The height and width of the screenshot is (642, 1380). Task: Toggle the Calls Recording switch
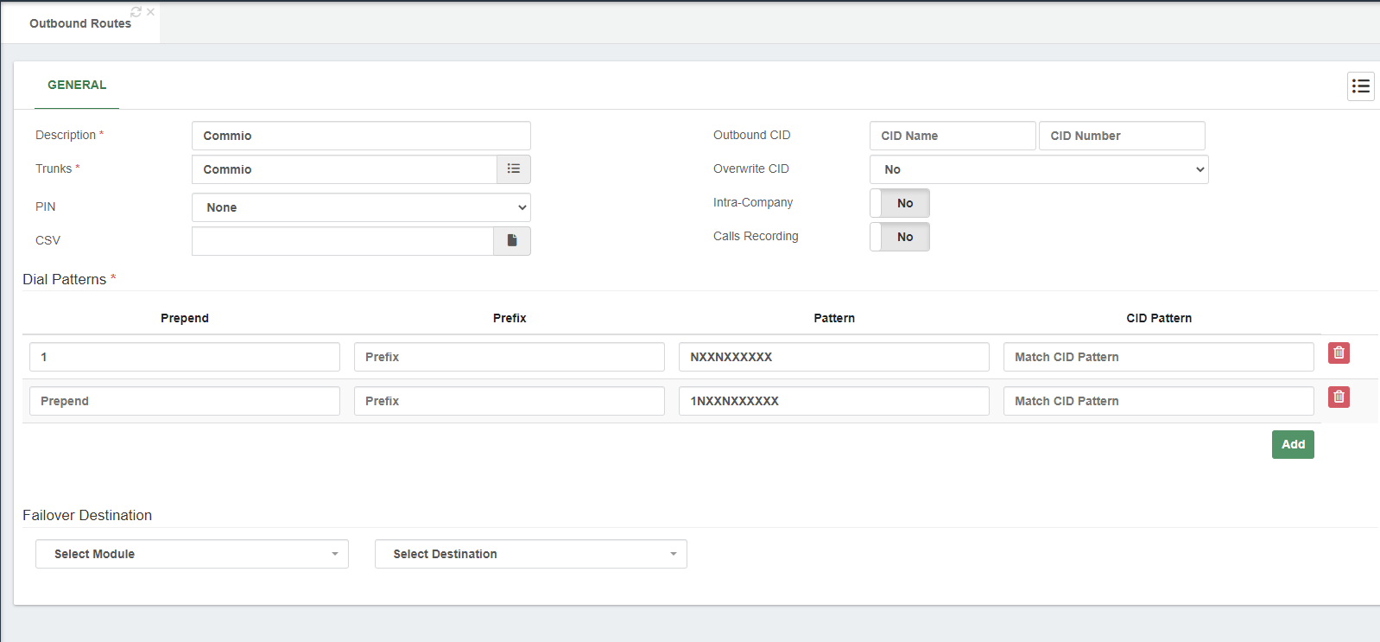(x=900, y=237)
